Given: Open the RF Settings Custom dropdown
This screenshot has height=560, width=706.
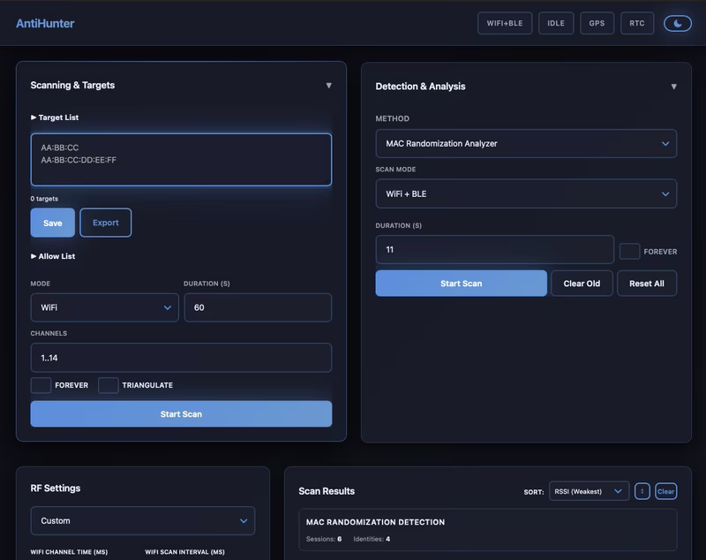Looking at the screenshot, I should click(x=143, y=521).
